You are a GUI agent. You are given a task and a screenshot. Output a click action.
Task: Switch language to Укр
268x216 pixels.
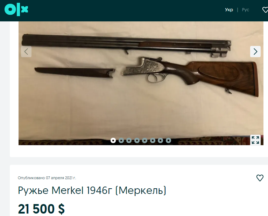pos(229,10)
